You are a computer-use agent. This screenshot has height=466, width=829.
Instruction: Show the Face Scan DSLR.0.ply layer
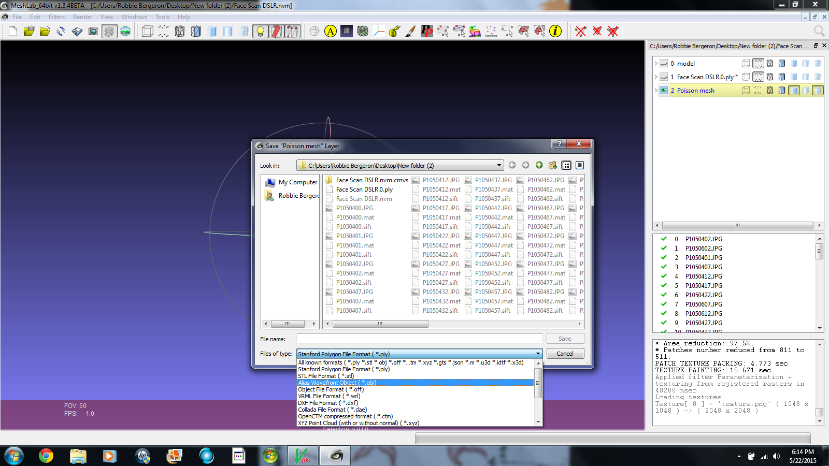point(664,77)
